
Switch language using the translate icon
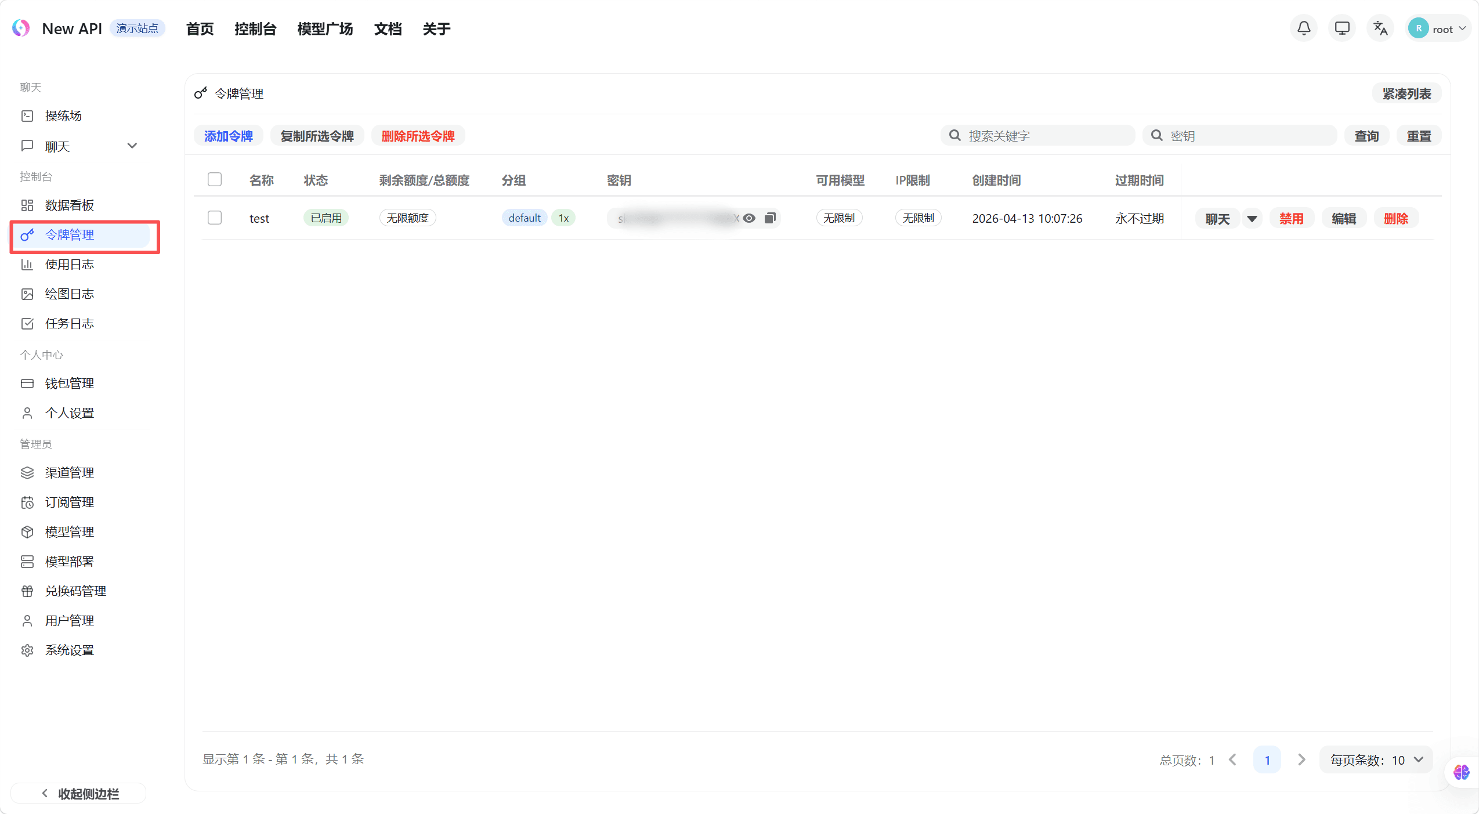pos(1380,28)
